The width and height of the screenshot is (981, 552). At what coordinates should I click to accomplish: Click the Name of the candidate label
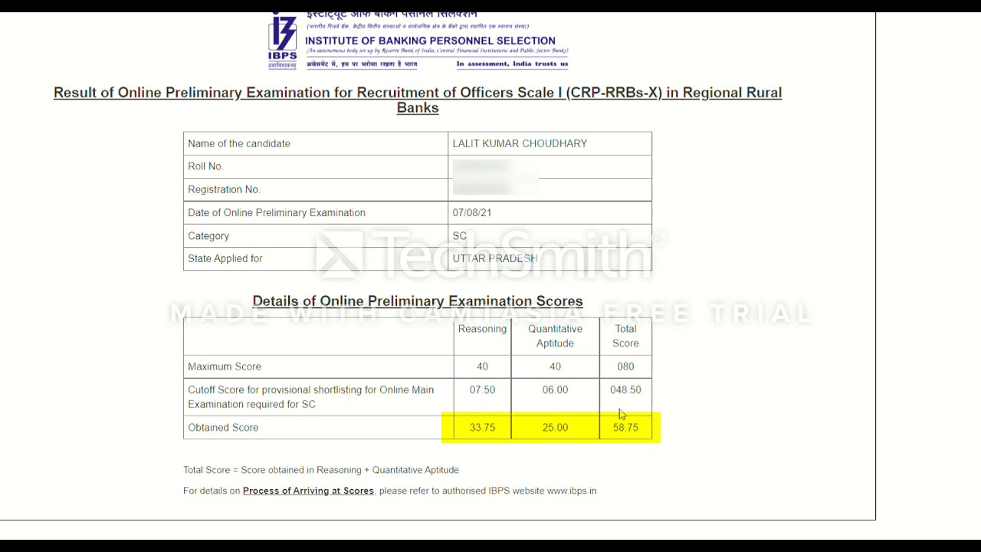click(x=239, y=143)
